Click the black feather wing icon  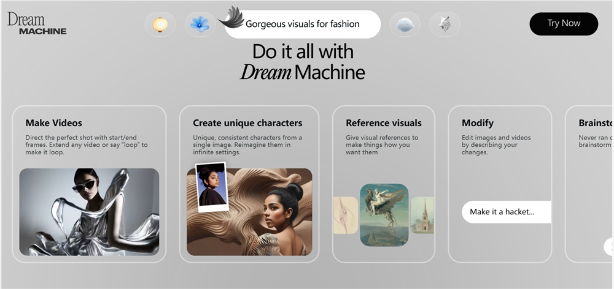(x=231, y=17)
